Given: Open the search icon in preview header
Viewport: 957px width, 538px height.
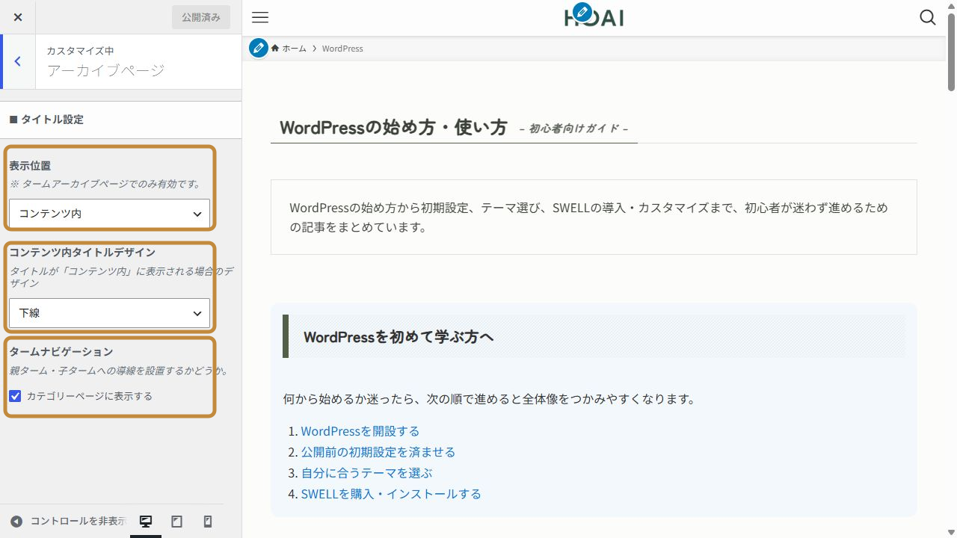Looking at the screenshot, I should (928, 18).
